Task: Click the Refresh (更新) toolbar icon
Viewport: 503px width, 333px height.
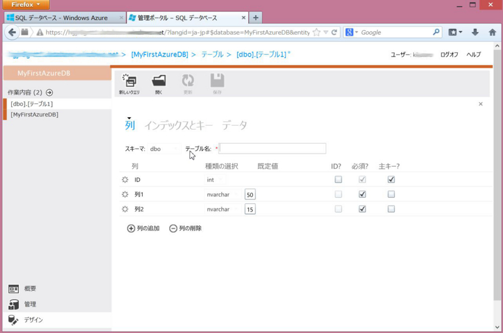Action: pos(187,81)
